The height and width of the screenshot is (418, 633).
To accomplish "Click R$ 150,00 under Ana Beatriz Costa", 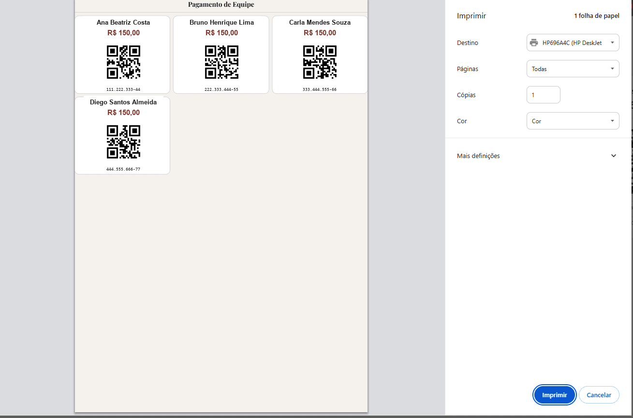I will (123, 33).
